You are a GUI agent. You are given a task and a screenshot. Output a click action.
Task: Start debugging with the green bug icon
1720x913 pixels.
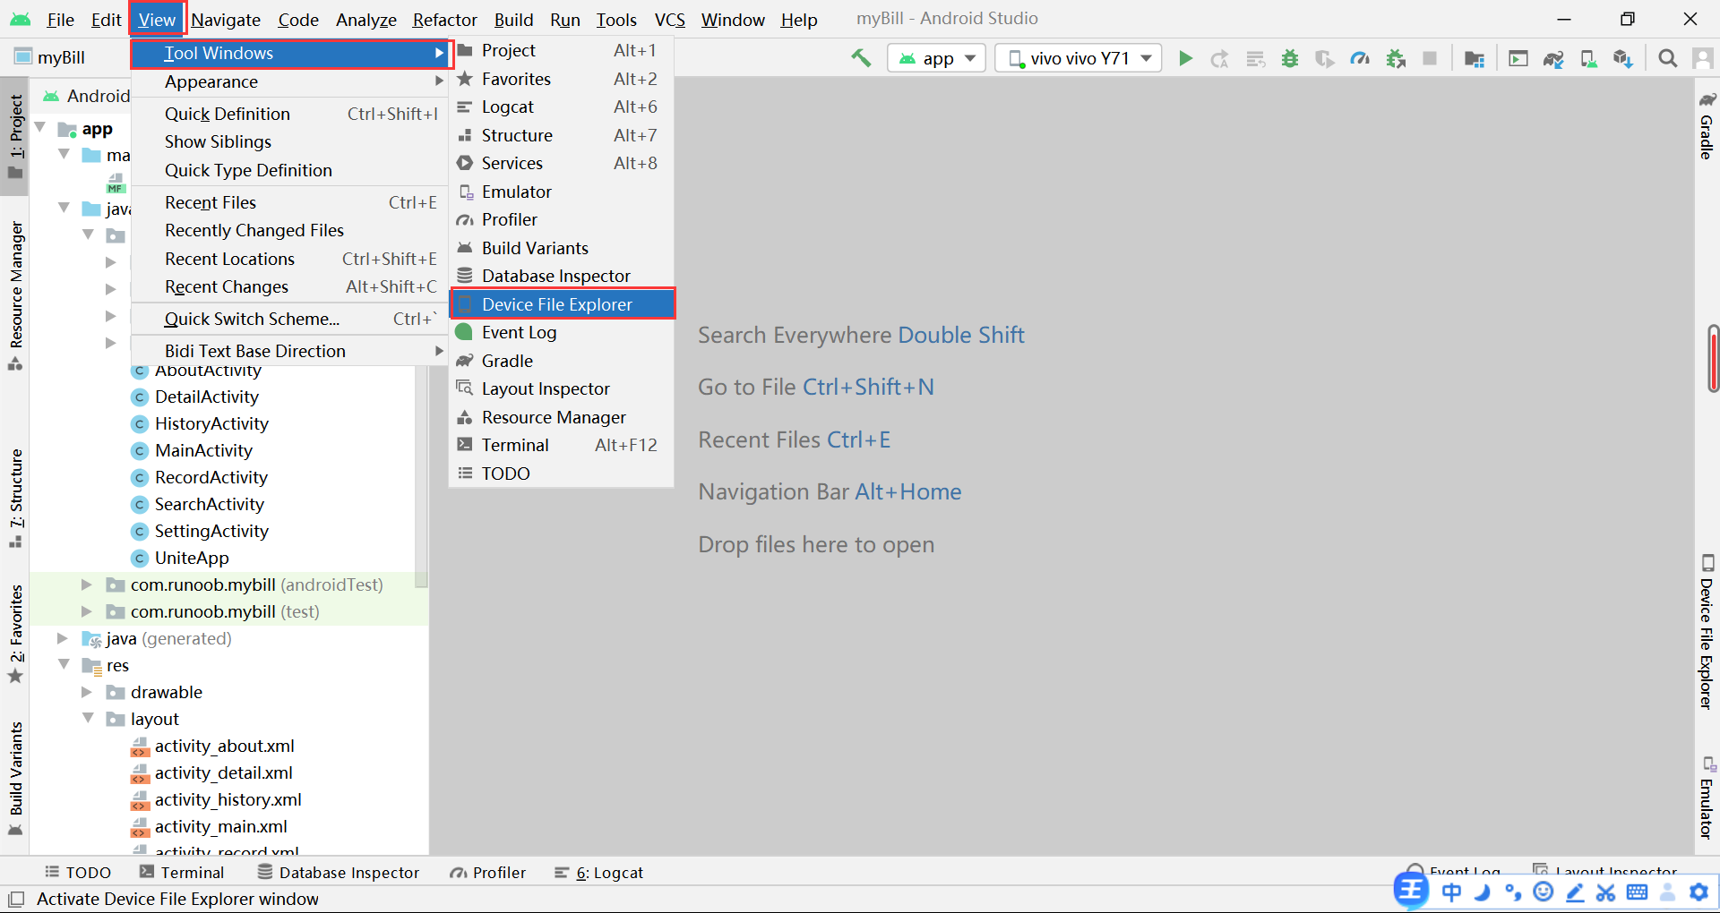[x=1290, y=59]
